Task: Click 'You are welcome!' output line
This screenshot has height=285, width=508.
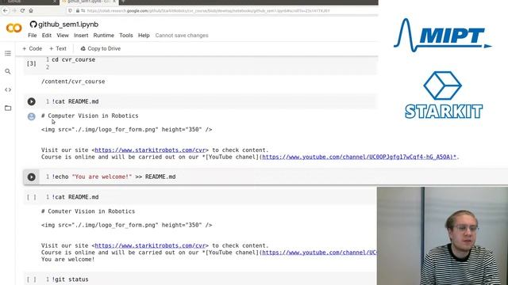Action: point(68,260)
